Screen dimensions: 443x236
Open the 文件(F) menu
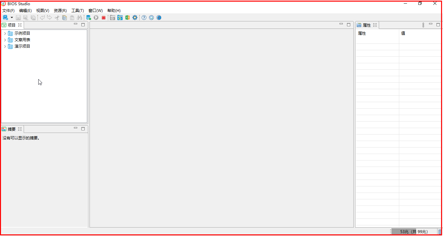(8, 11)
